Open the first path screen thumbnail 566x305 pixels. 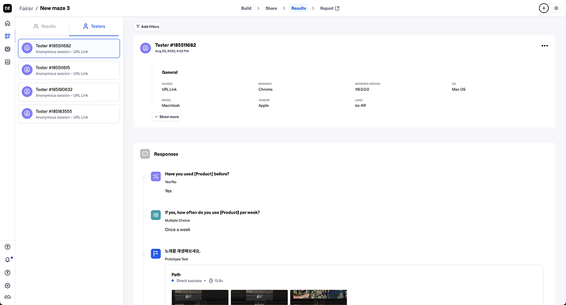[x=200, y=297]
